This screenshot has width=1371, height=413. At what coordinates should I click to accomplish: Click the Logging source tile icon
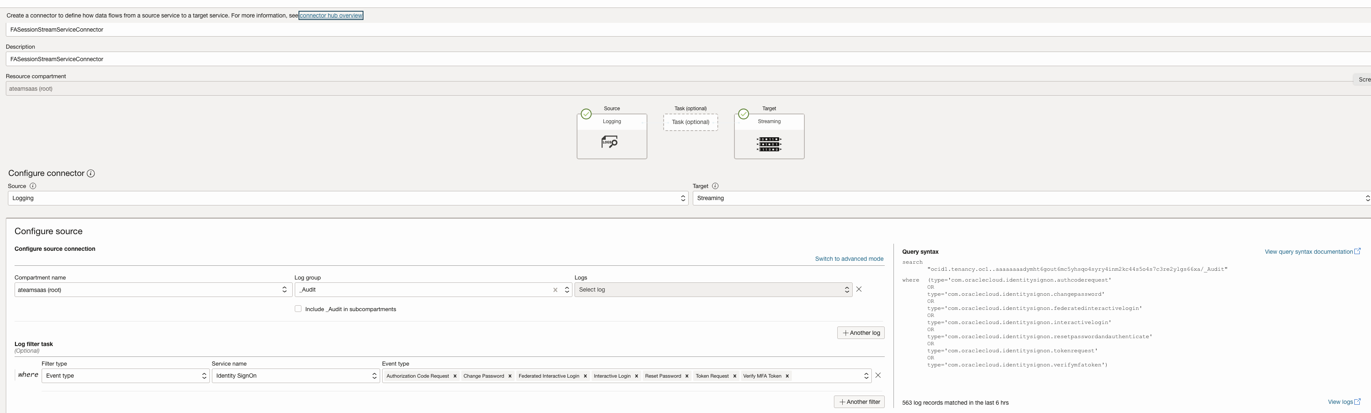(610, 142)
